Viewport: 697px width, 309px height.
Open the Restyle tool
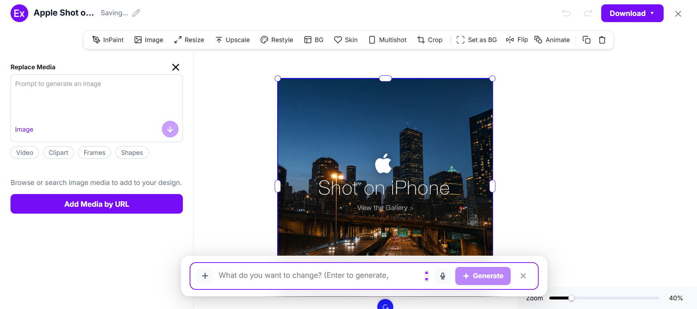coord(277,40)
